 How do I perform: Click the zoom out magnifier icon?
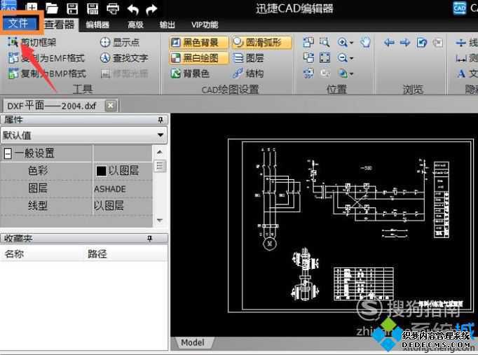(x=342, y=57)
